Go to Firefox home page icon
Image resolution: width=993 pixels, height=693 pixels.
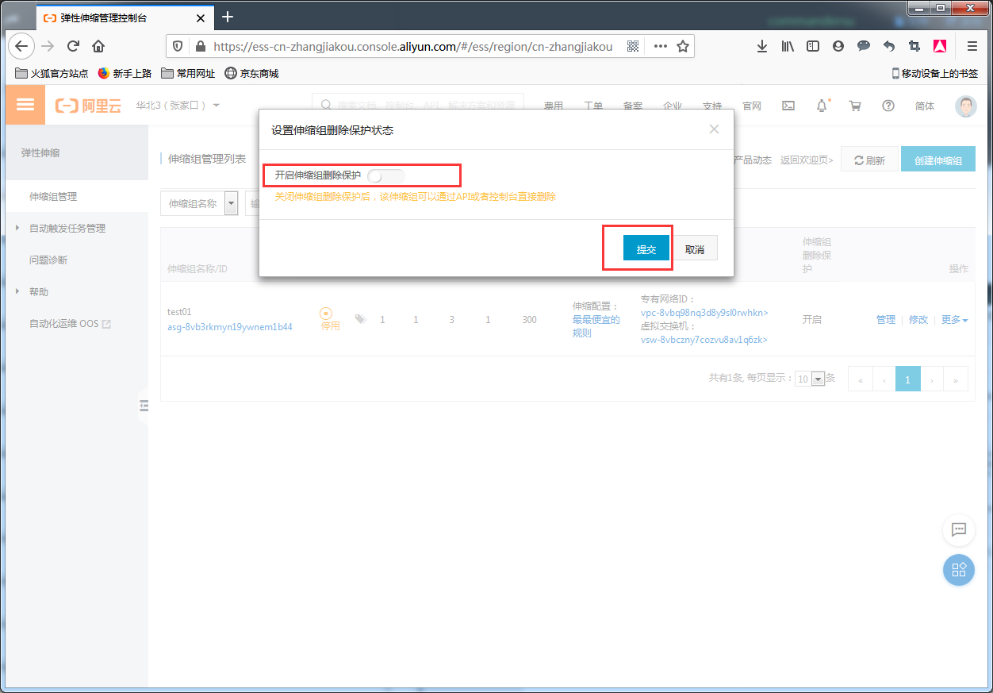click(98, 46)
